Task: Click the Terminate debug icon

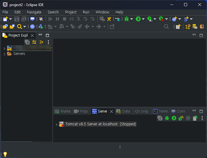Action: (x=65, y=19)
